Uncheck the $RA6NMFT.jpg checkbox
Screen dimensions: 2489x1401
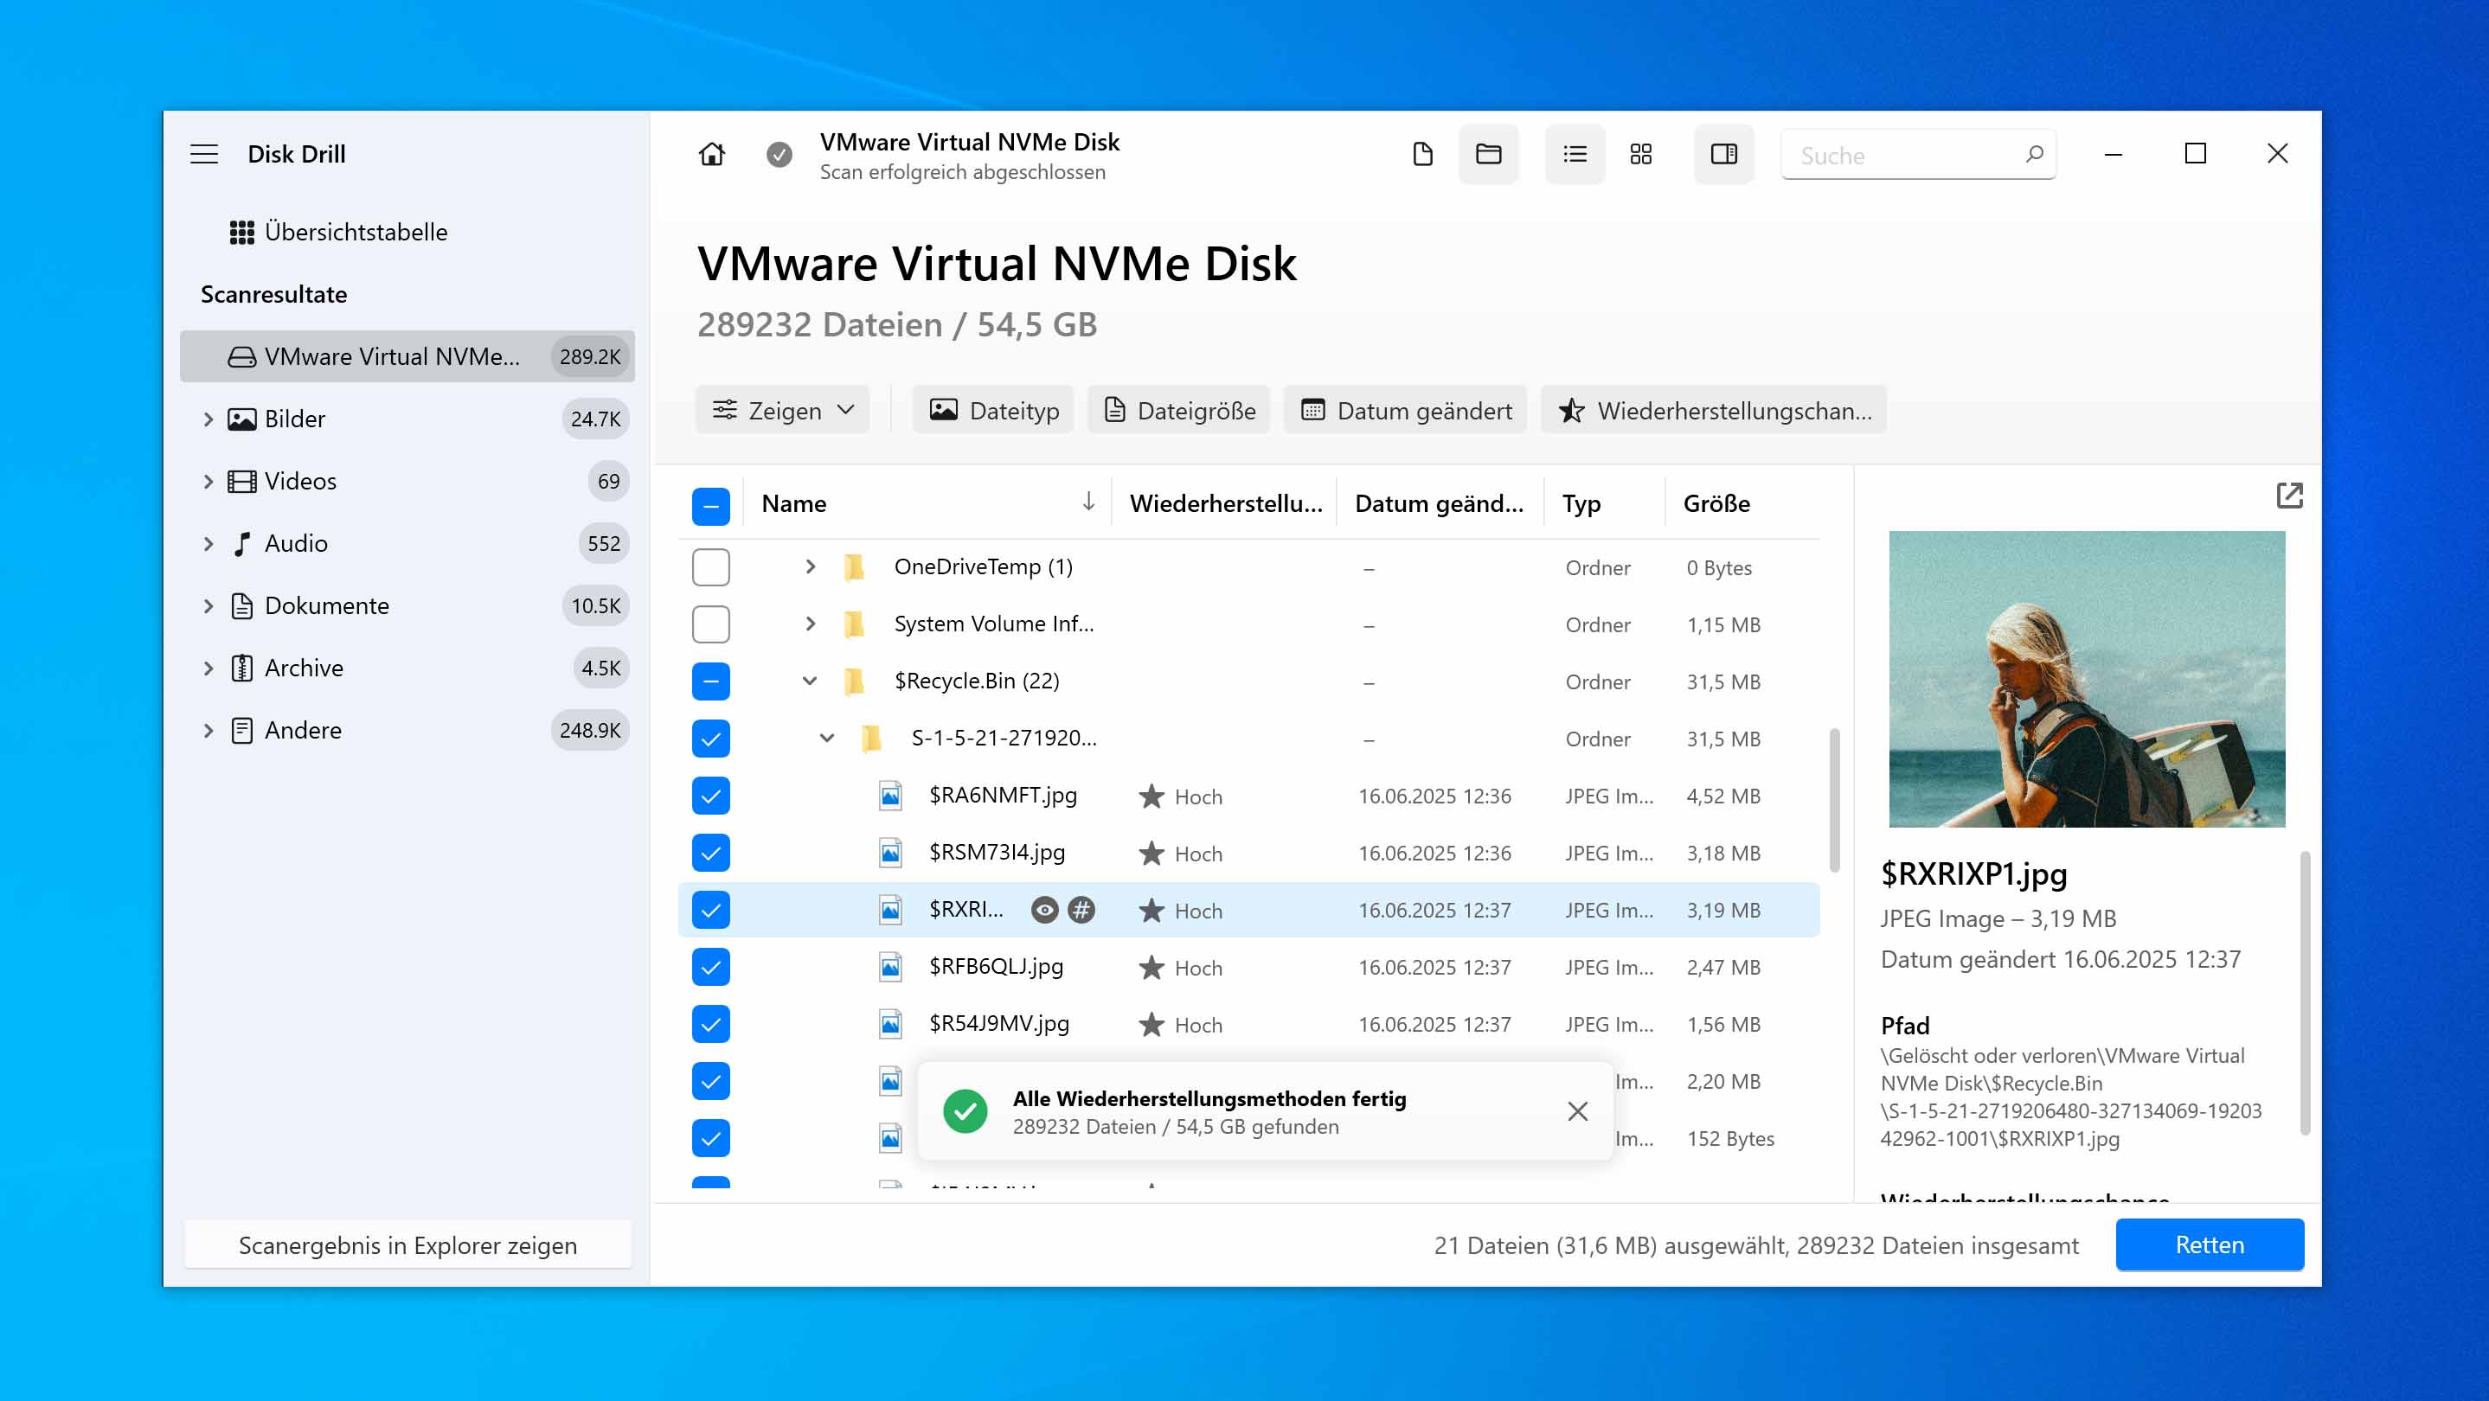pos(710,796)
